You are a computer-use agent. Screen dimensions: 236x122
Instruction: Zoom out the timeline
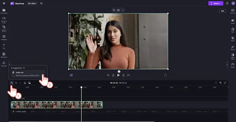[216, 83]
